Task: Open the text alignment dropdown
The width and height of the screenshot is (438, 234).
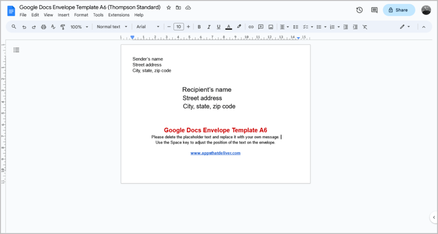Action: 284,27
